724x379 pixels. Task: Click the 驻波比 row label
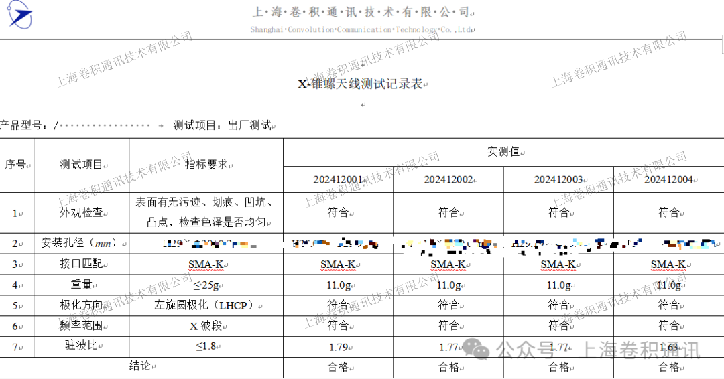coord(81,346)
